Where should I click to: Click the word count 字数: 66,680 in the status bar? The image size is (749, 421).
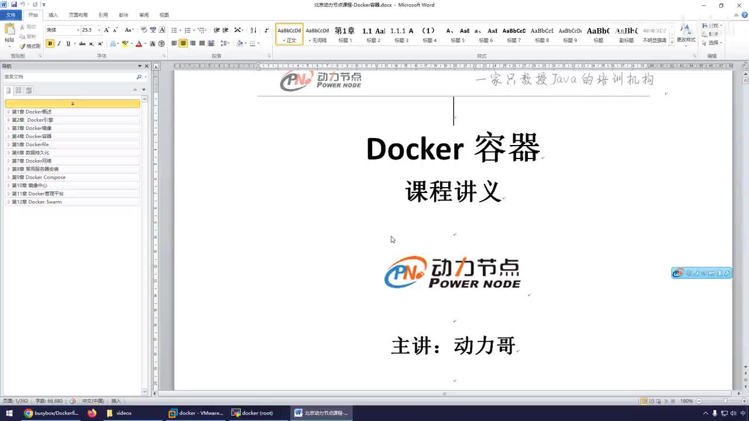click(49, 401)
